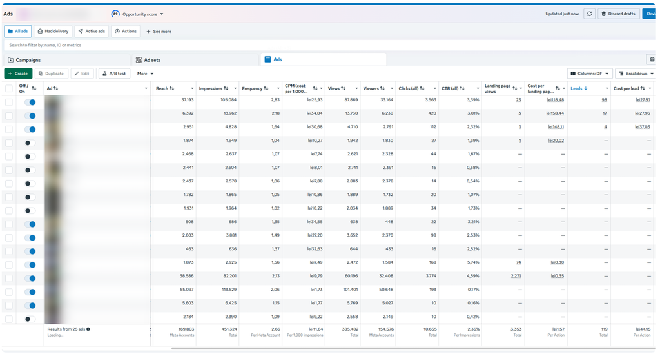The image size is (660, 354).
Task: Click the Edit button
Action: (x=82, y=74)
